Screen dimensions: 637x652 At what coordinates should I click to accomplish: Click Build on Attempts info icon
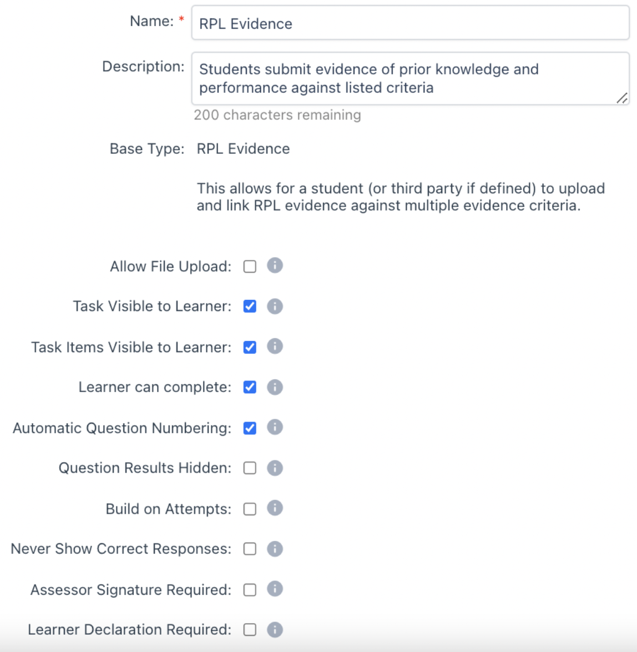(275, 508)
